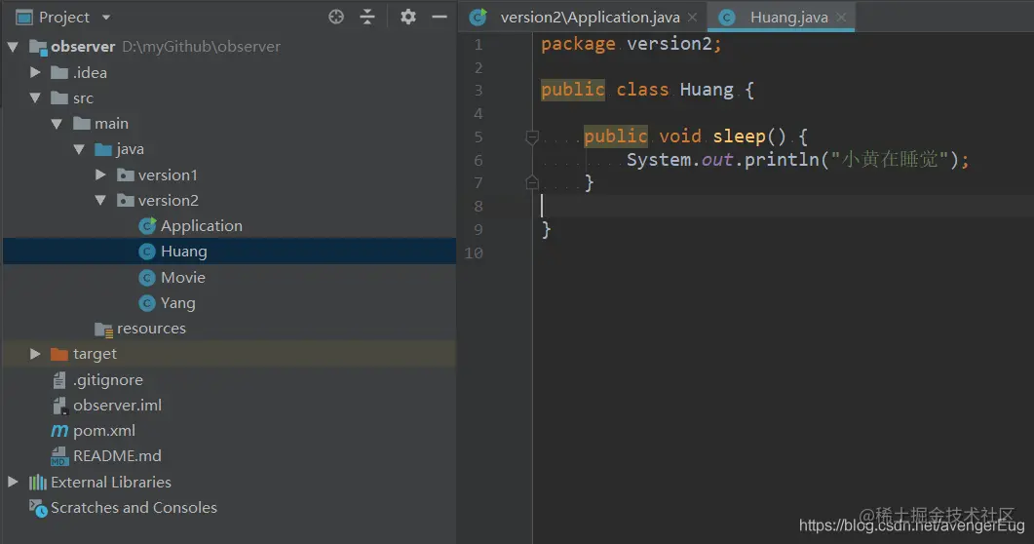Image resolution: width=1034 pixels, height=544 pixels.
Task: Expand the version1 package arrow
Action: [101, 175]
